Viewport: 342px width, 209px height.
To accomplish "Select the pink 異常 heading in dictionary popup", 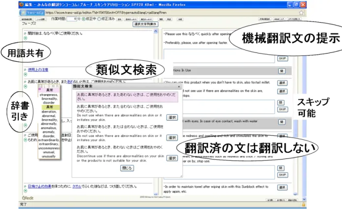I will point(49,90).
